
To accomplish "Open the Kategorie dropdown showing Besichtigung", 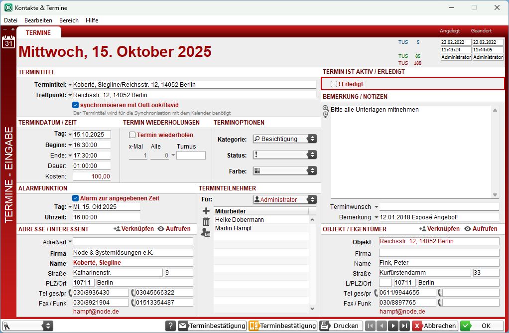I will (284, 139).
